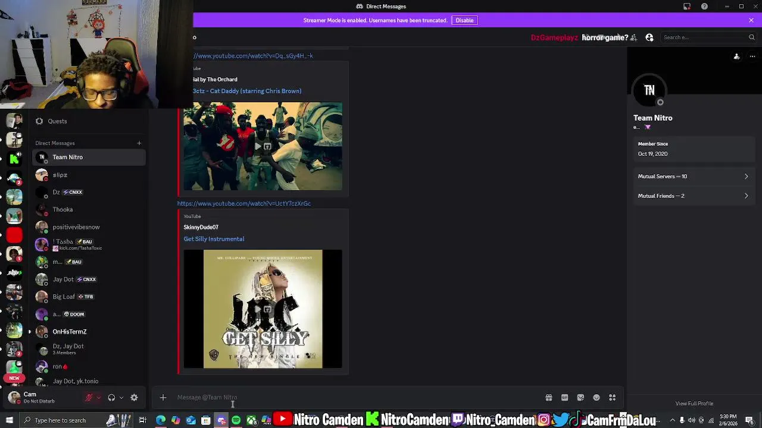Open OnHisTermZ direct message

[89, 331]
